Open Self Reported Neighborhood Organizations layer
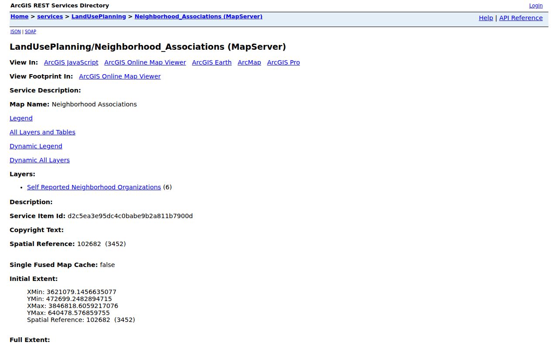558x349 pixels. 94,187
